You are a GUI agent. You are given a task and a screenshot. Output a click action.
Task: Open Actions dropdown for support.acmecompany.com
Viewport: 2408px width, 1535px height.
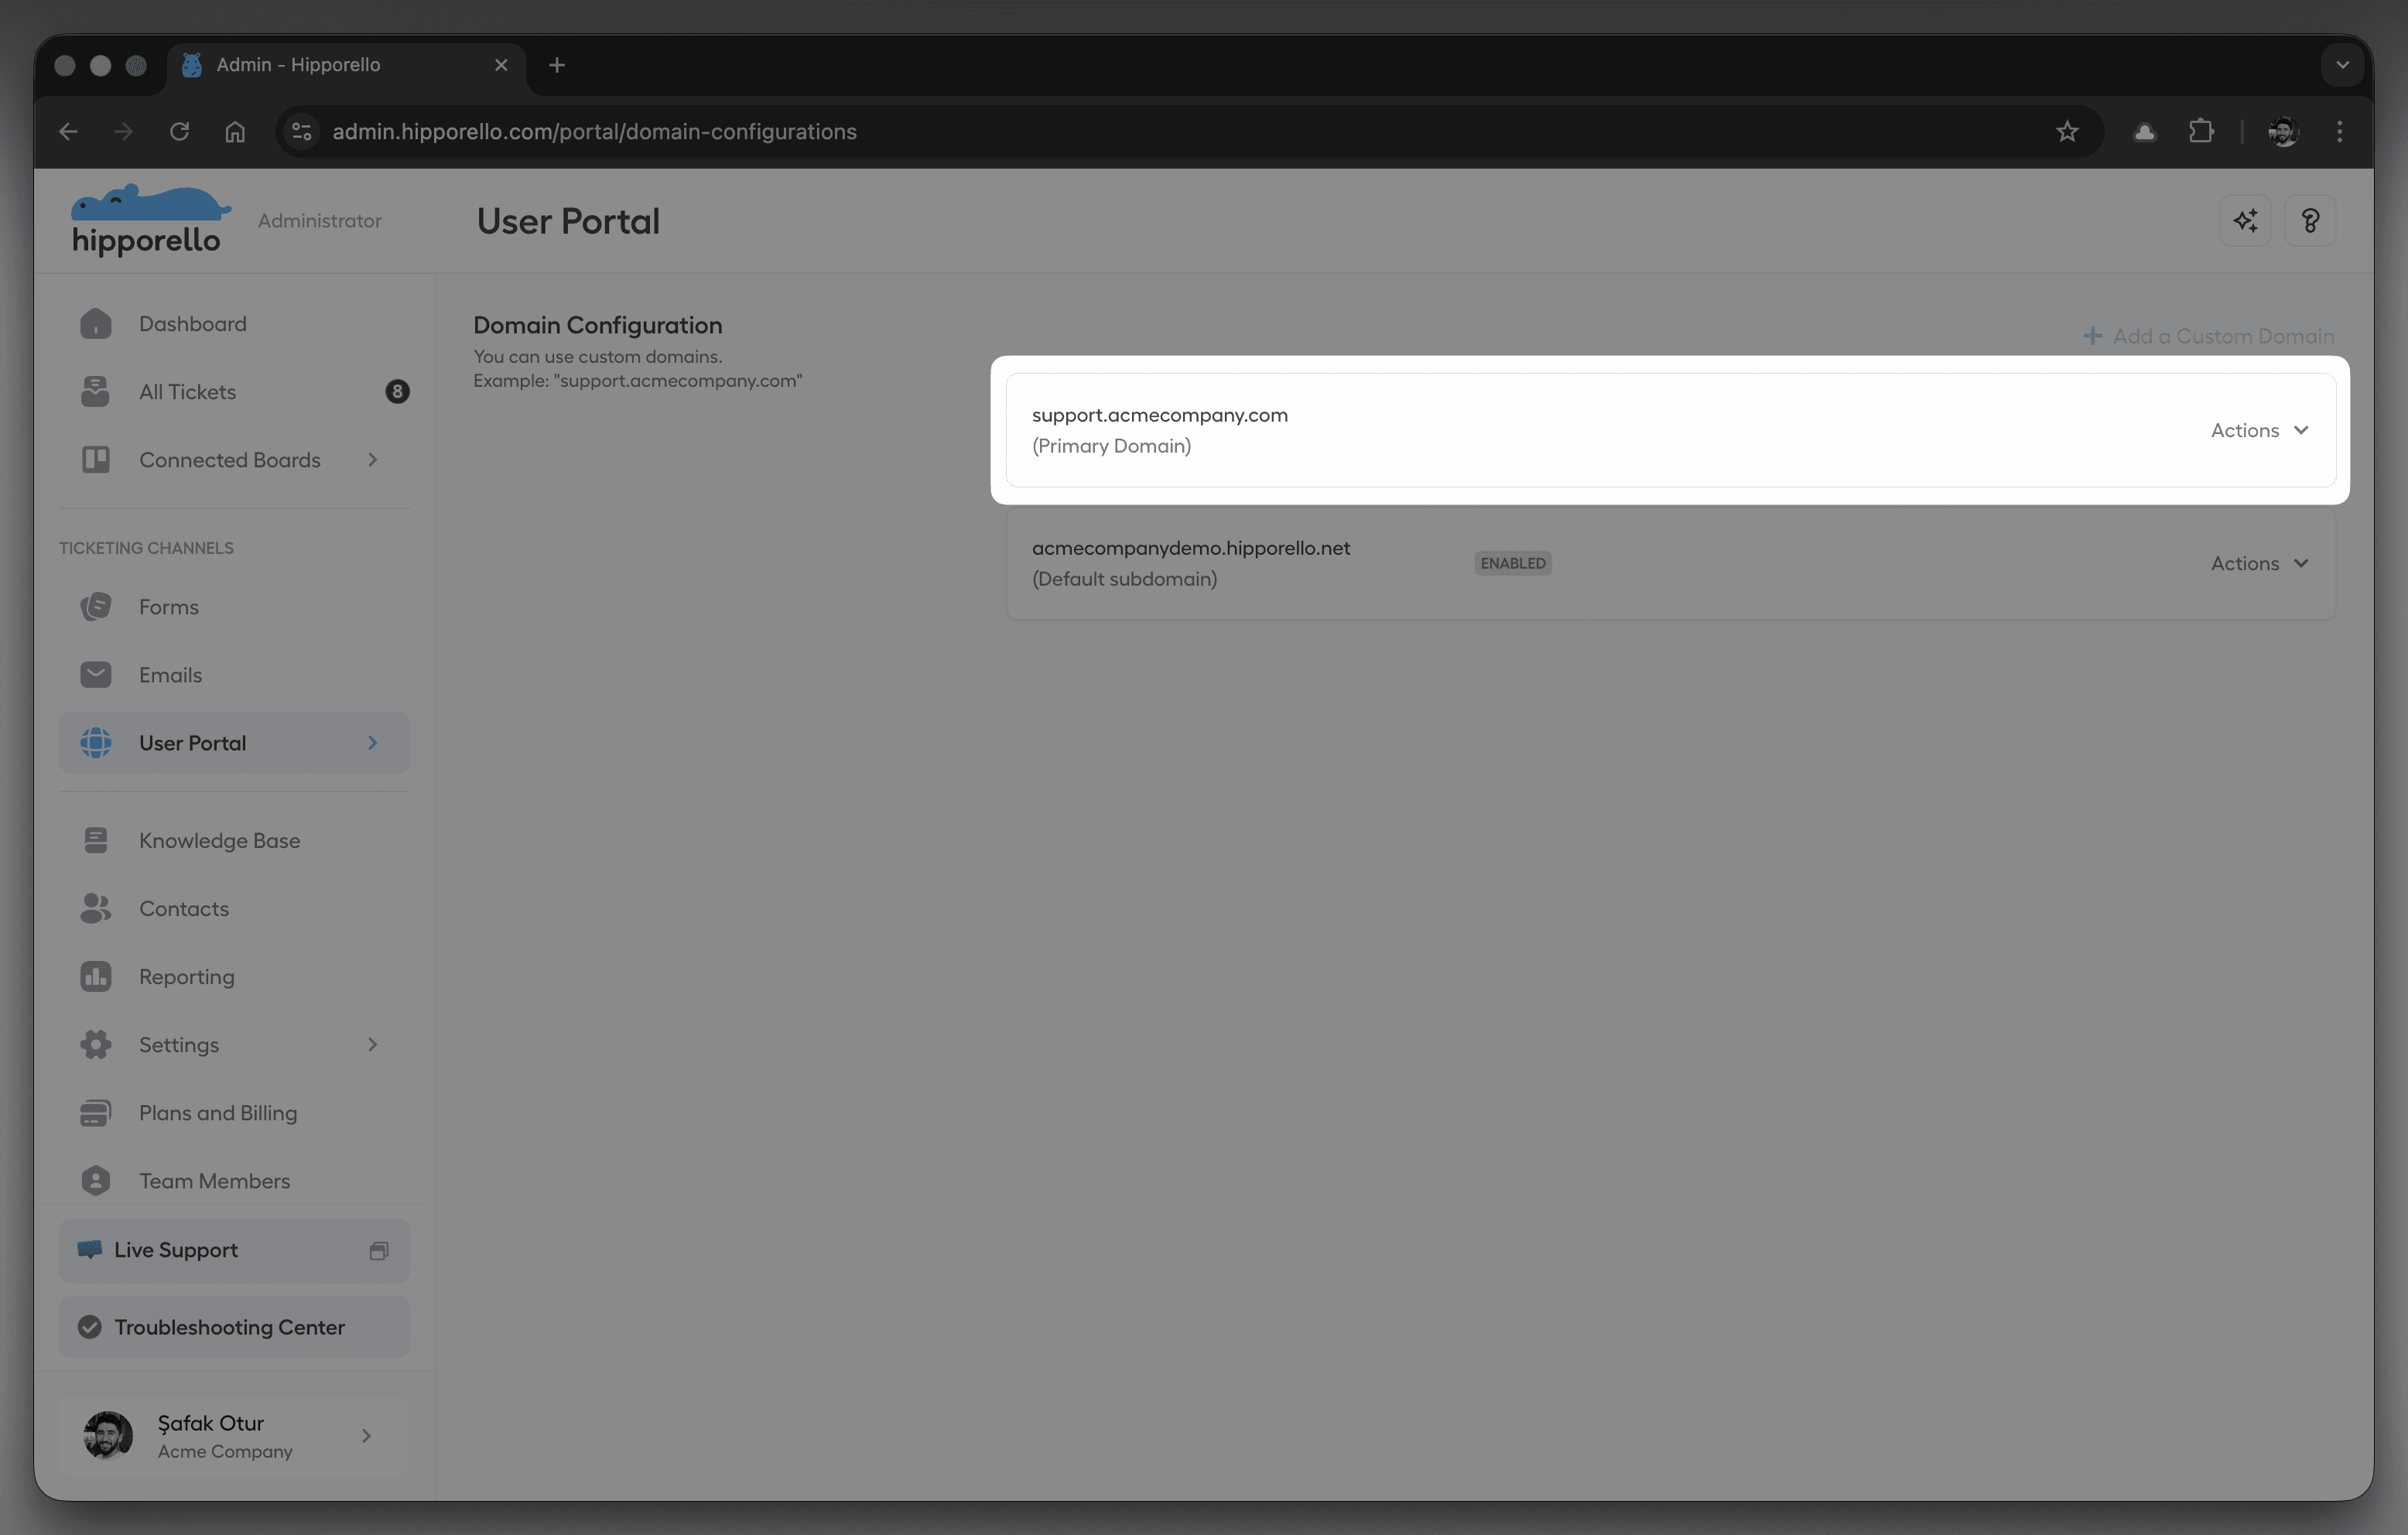pyautogui.click(x=2259, y=430)
